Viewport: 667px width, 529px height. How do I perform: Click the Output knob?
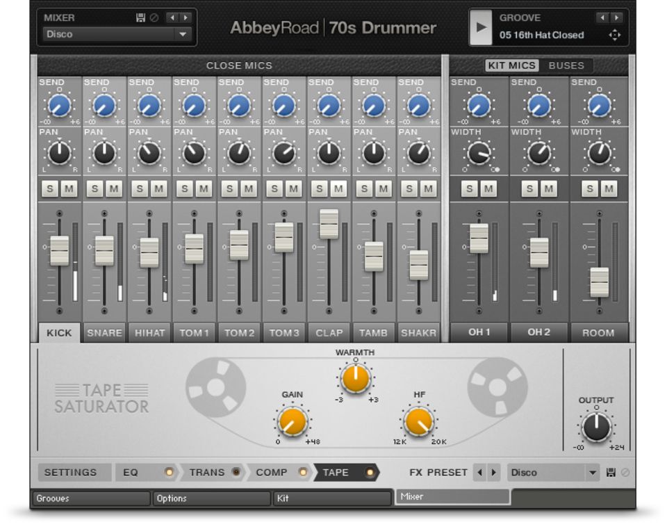(x=596, y=427)
